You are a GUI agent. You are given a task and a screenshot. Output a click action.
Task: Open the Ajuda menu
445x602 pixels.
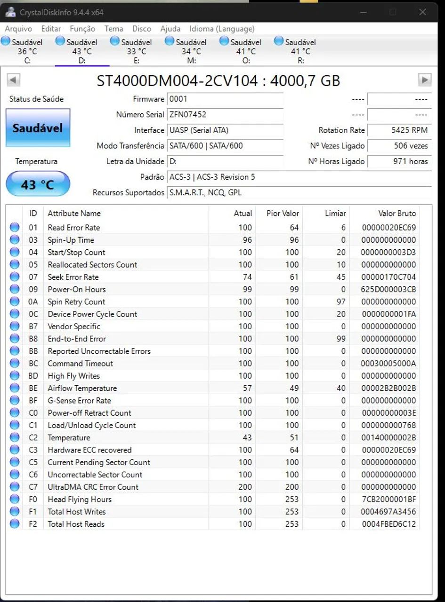pyautogui.click(x=170, y=29)
